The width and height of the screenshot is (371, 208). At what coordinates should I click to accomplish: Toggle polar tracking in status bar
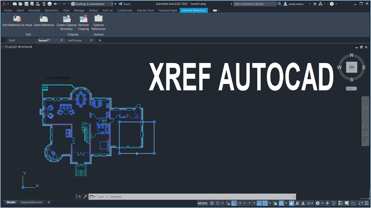pyautogui.click(x=240, y=203)
